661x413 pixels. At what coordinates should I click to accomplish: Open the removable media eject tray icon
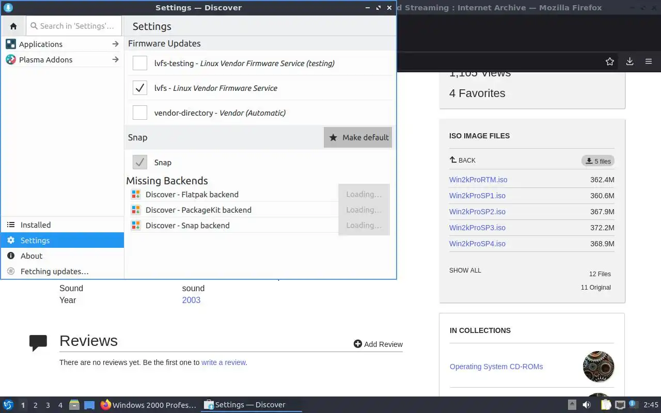(572, 405)
